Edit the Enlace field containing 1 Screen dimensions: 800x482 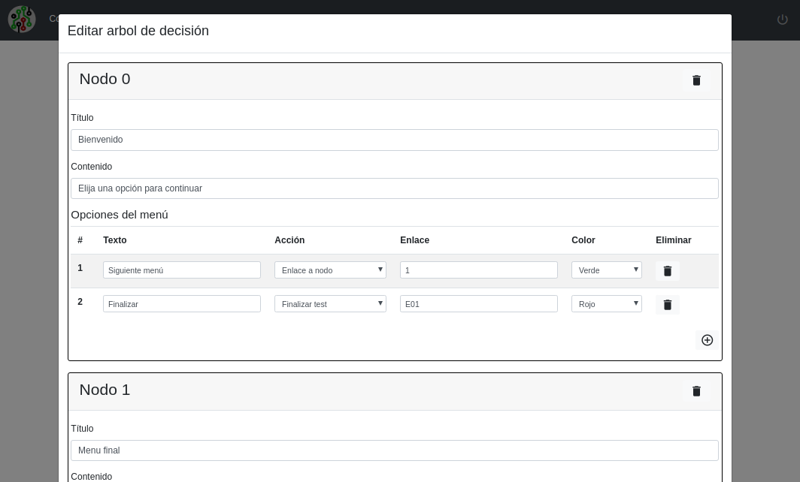(x=478, y=270)
